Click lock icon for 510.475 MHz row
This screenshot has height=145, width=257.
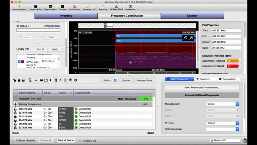coord(15,109)
